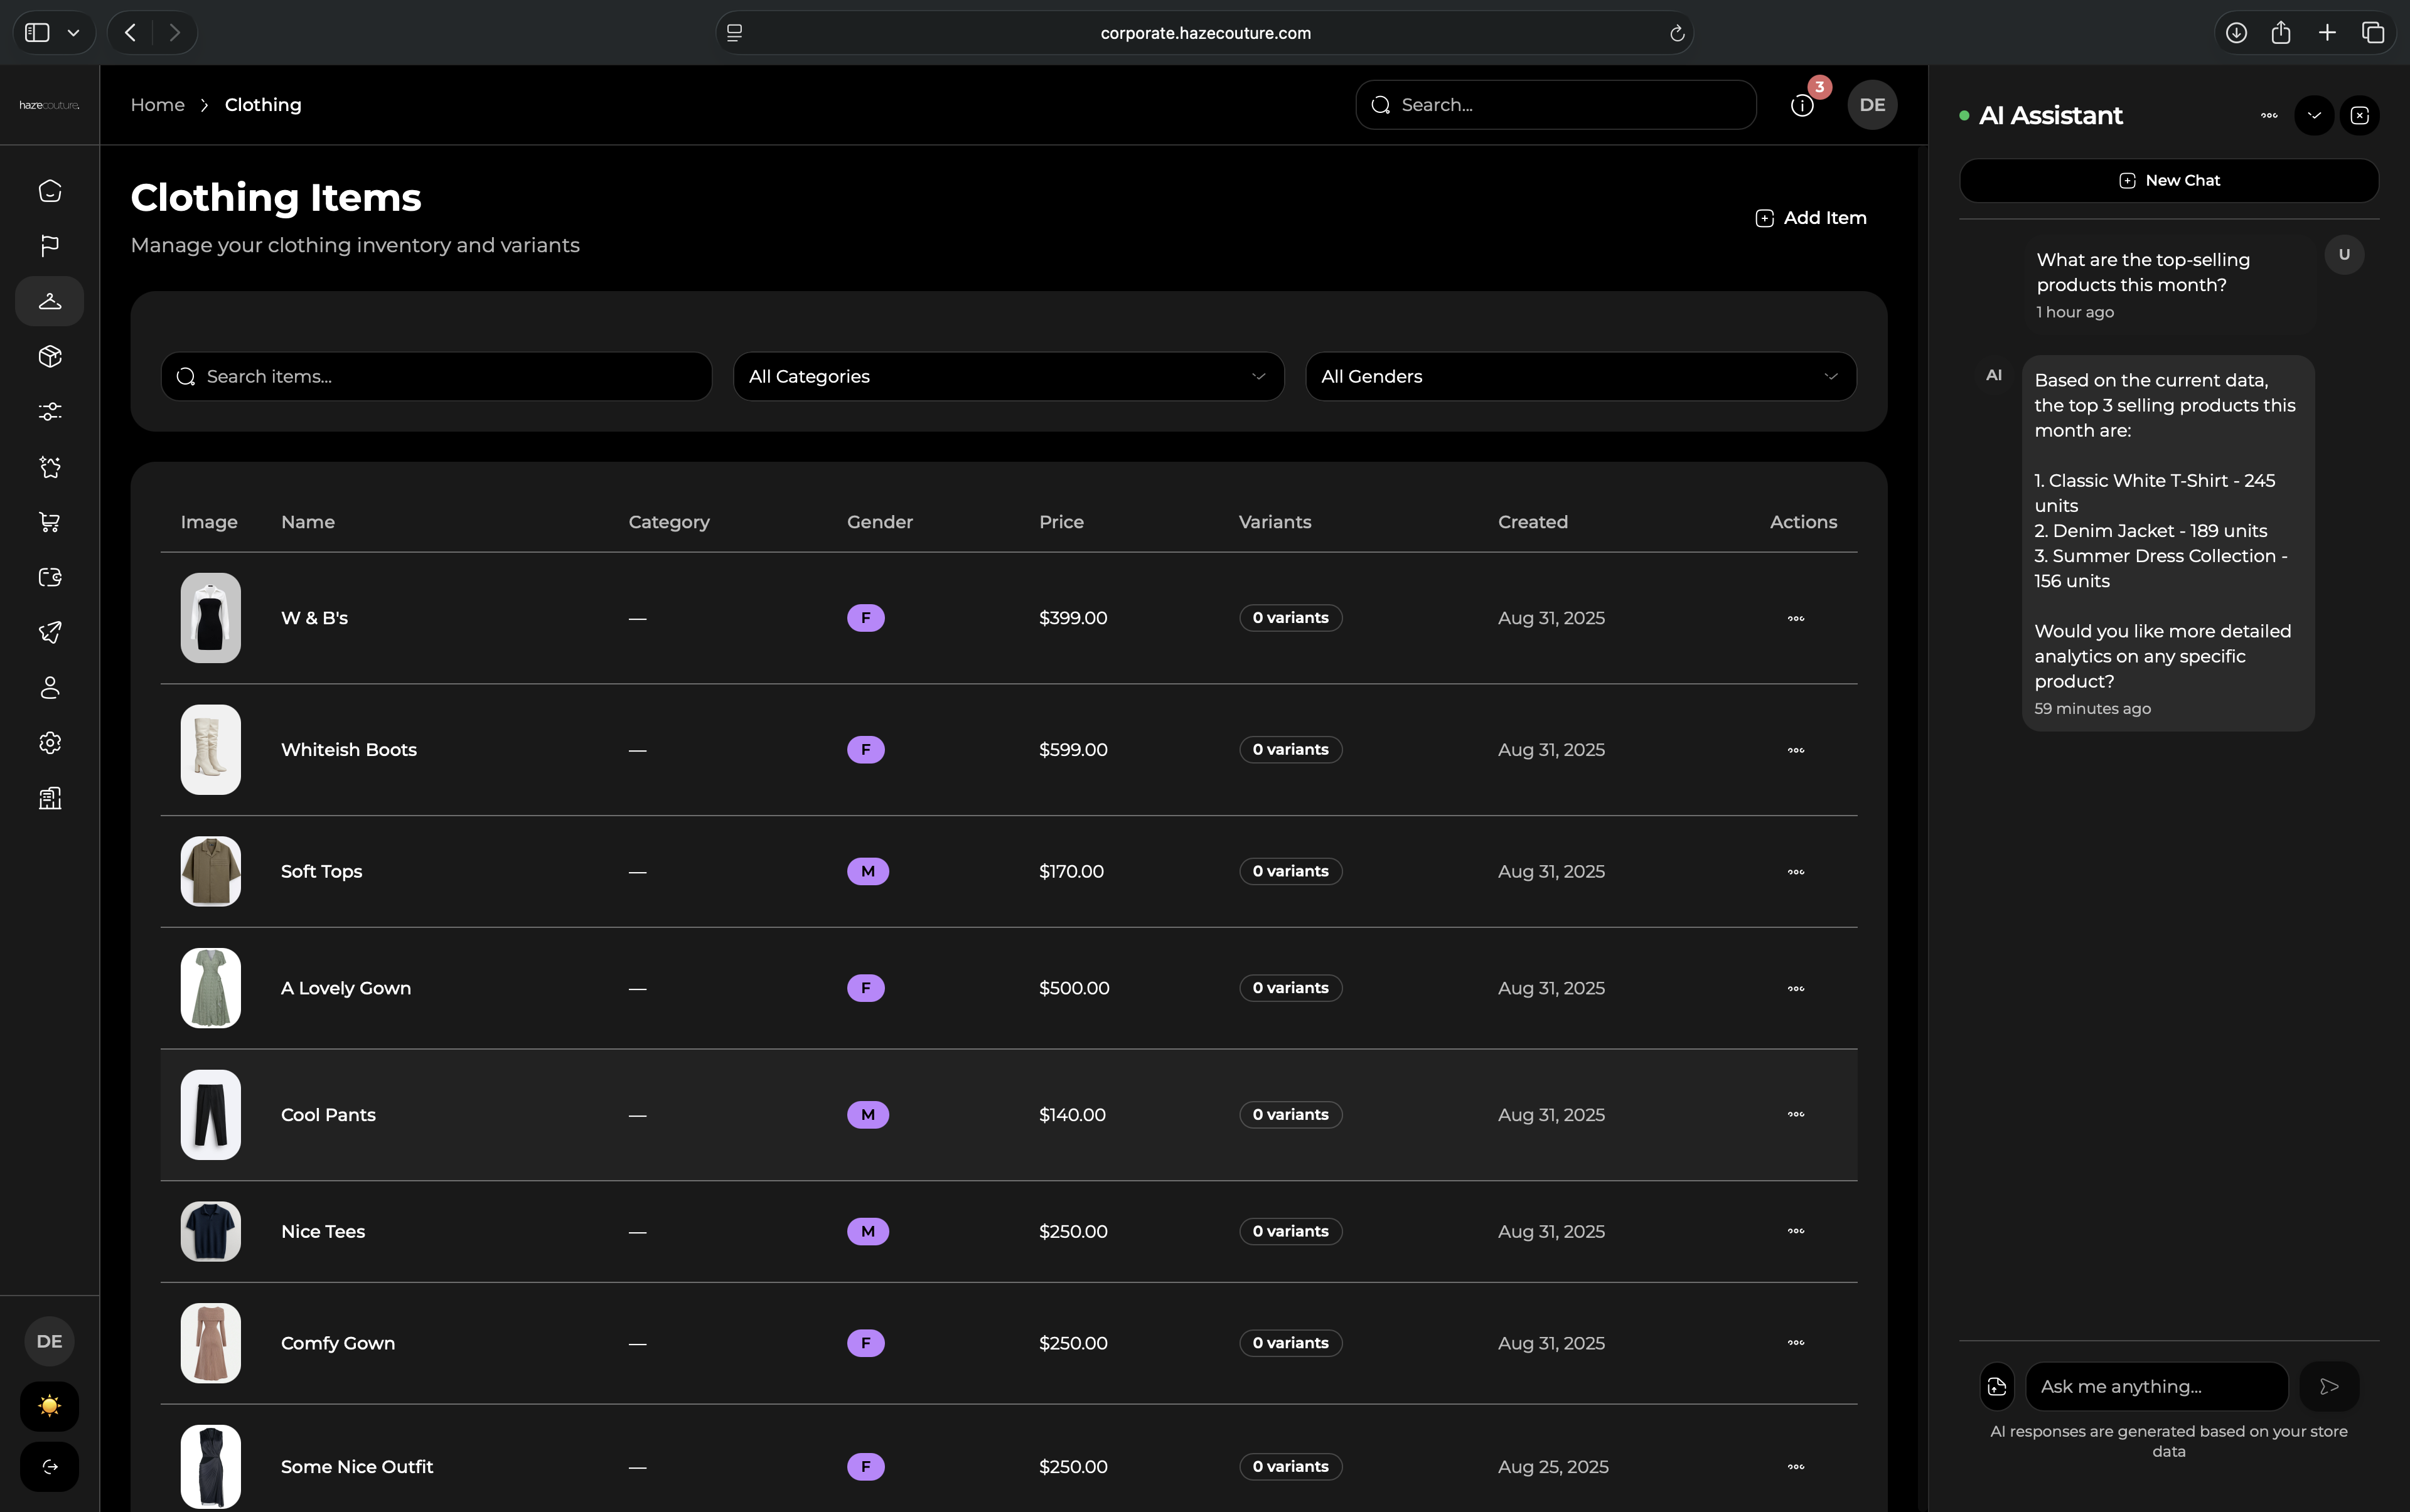Click the paper plane campaigns icon
This screenshot has height=1512, width=2410.
(49, 632)
